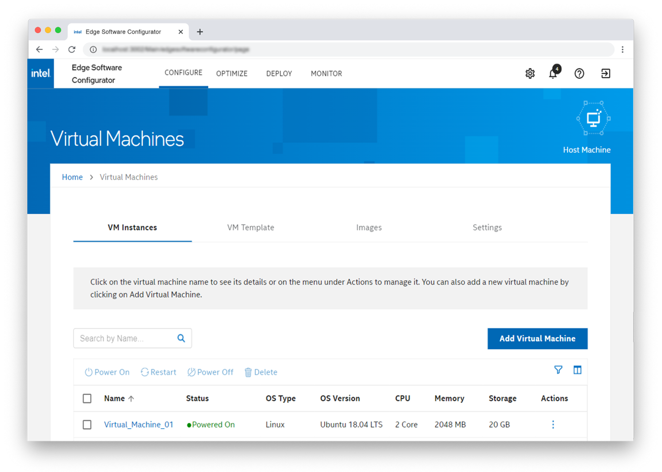Click the 2 Core CPU cell
The width and height of the screenshot is (662, 472).
[407, 424]
